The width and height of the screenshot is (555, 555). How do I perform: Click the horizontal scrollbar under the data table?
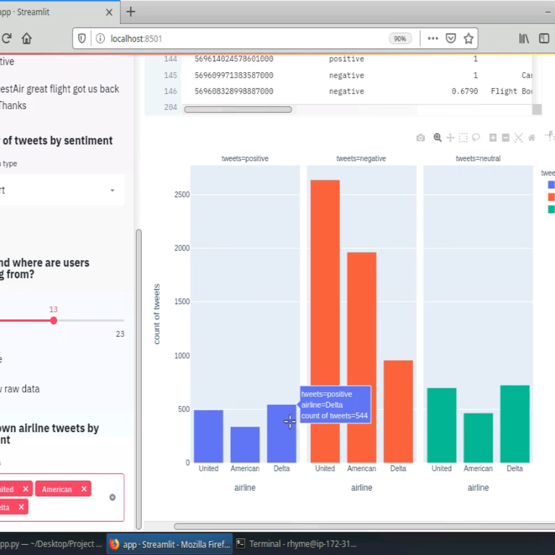238,109
